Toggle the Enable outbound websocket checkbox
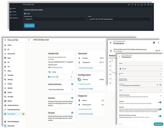 [25, 14]
